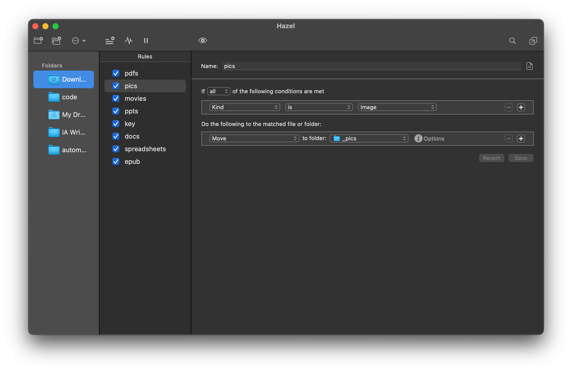Click the search magnifier icon
The width and height of the screenshot is (572, 372).
(512, 41)
